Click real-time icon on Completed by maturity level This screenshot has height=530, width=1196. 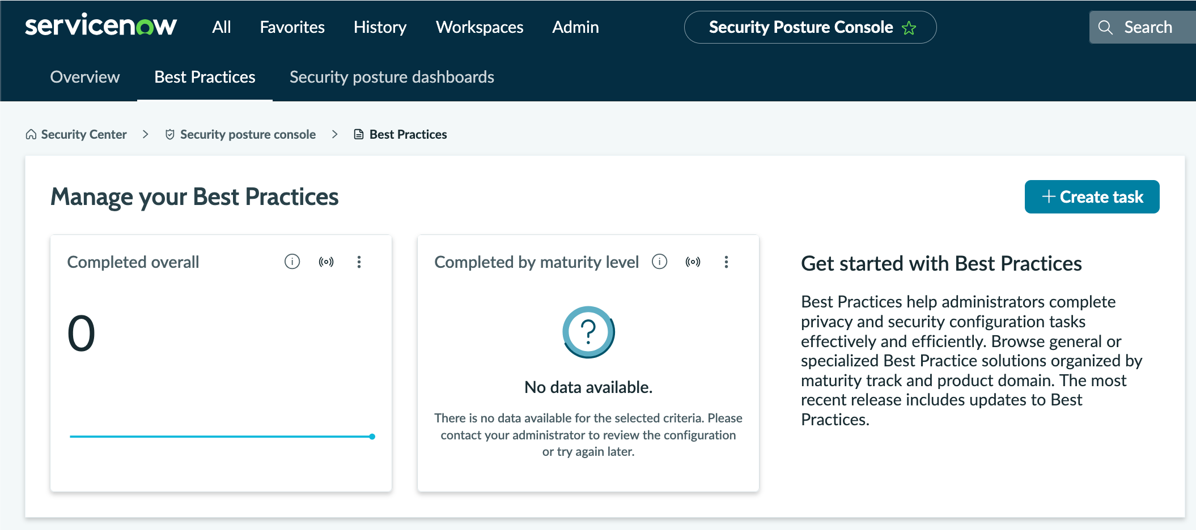pos(693,262)
